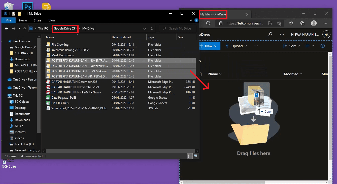Select Quick access in navigation pane
This screenshot has width=337, height=184.
(x=21, y=41)
